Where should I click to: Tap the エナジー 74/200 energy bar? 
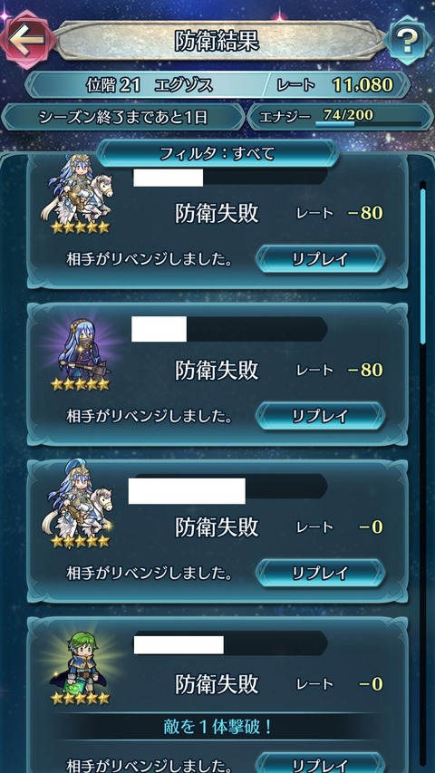pos(333,117)
